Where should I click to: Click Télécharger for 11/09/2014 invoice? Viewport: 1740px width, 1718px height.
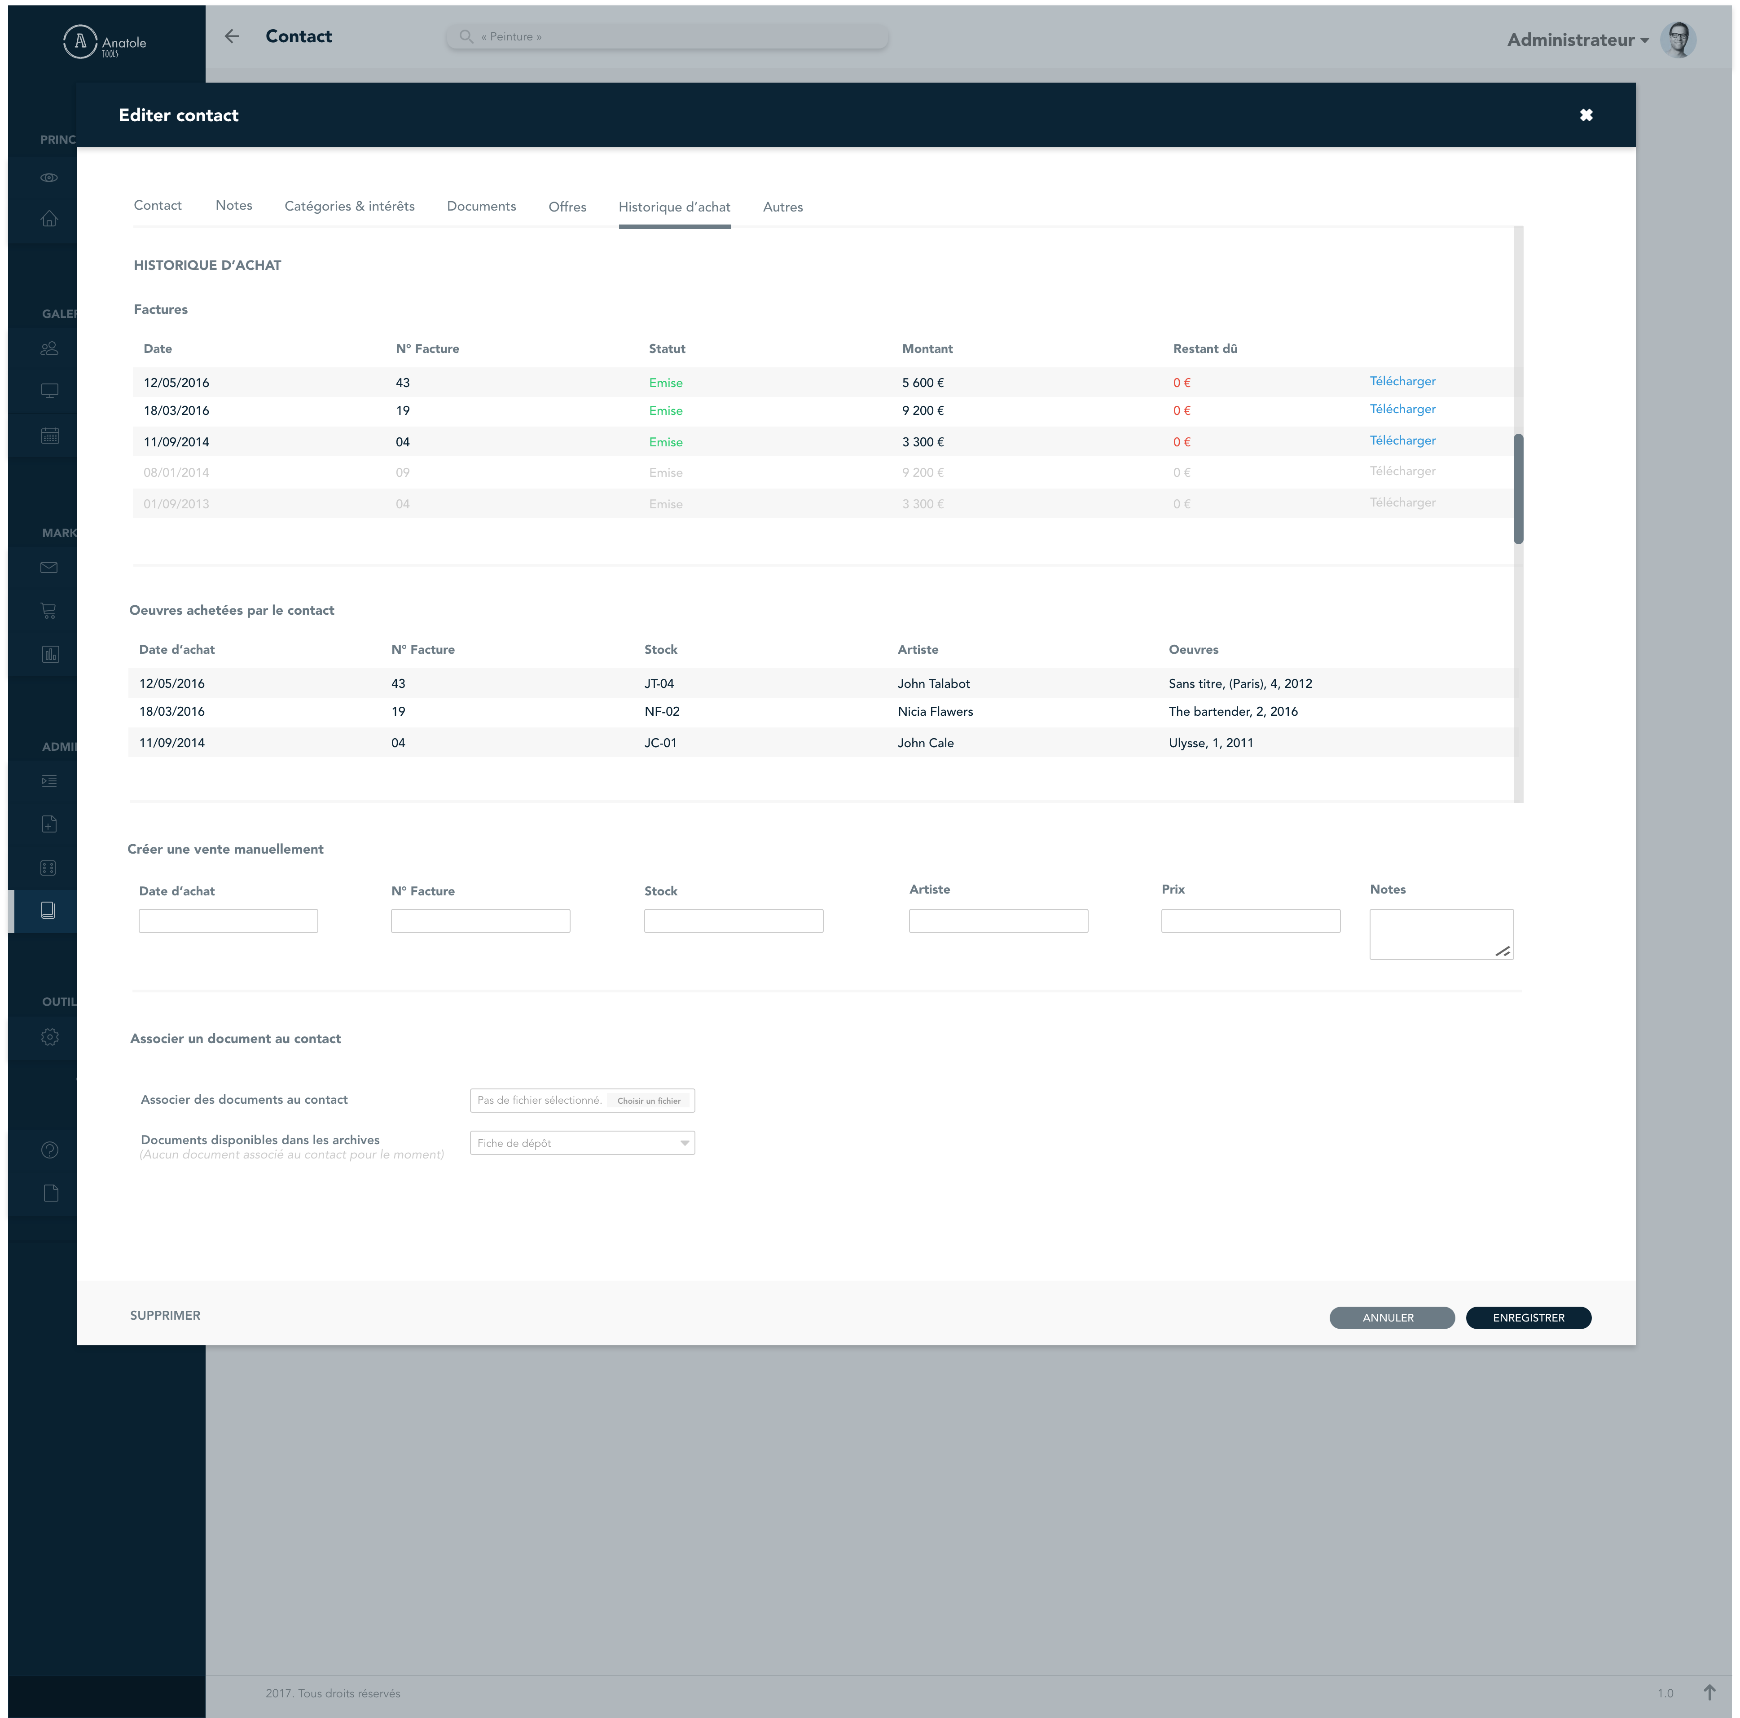tap(1402, 441)
